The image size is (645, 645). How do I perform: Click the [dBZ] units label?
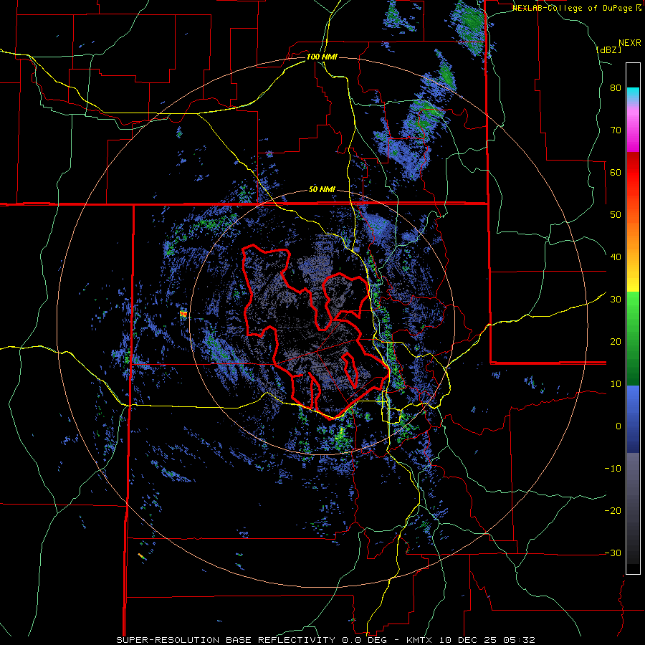[x=608, y=49]
